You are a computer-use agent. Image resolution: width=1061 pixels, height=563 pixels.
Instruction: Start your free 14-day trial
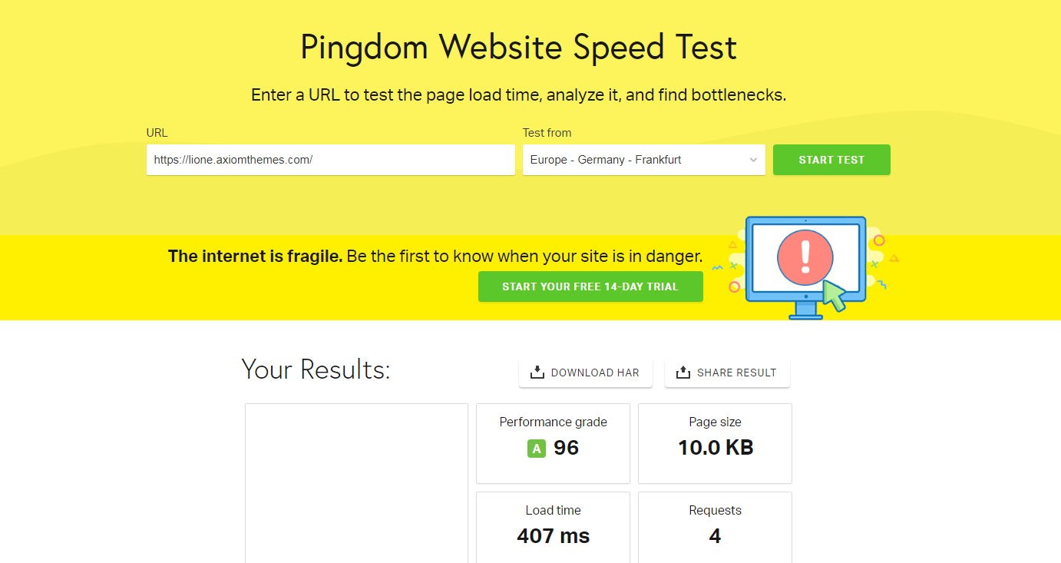pyautogui.click(x=590, y=286)
